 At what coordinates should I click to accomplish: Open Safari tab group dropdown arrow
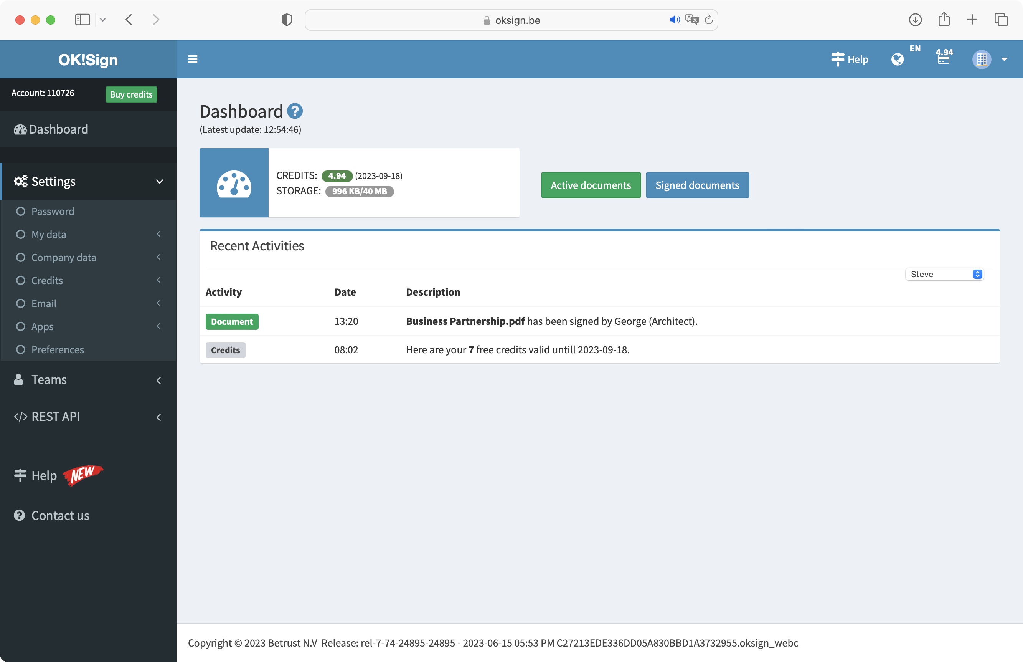click(102, 20)
